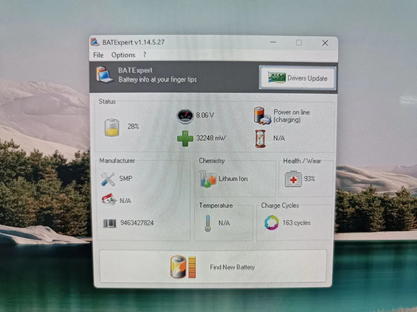Click the serial number 9463427824
This screenshot has width=417, height=312.
(x=137, y=223)
